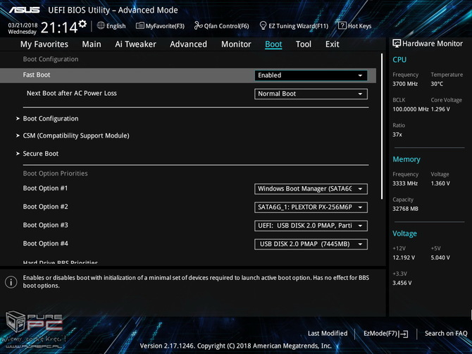The image size is (472, 354).
Task: Open Boot Option #1 Windows Boot Manager dropdown
Action: point(311,189)
